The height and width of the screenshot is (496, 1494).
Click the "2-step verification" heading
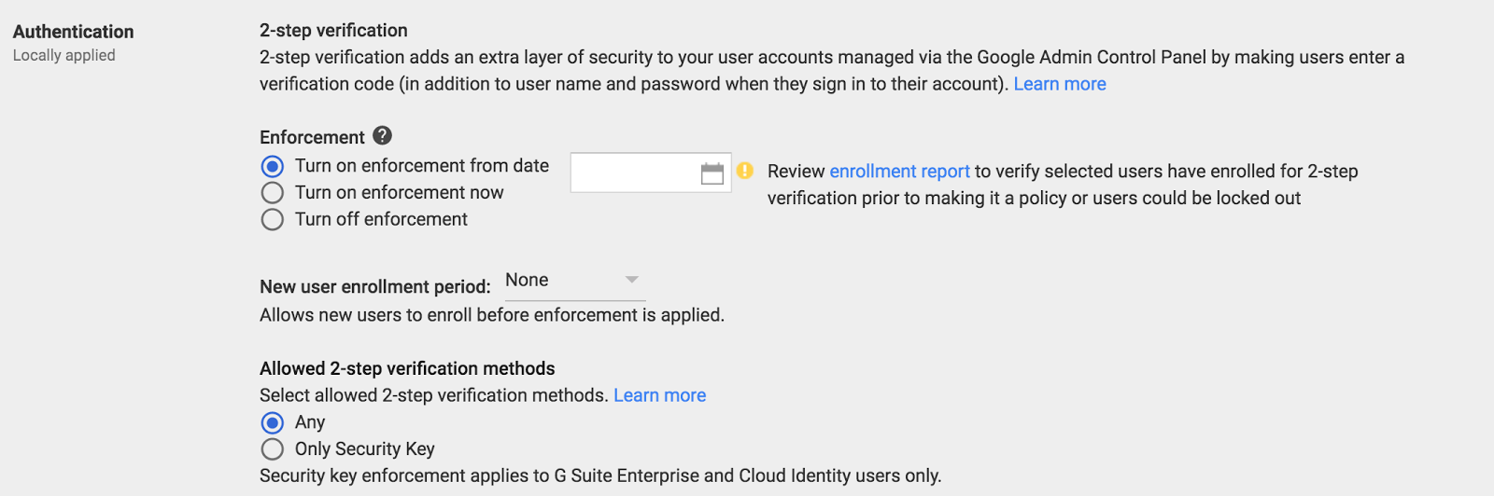point(333,31)
